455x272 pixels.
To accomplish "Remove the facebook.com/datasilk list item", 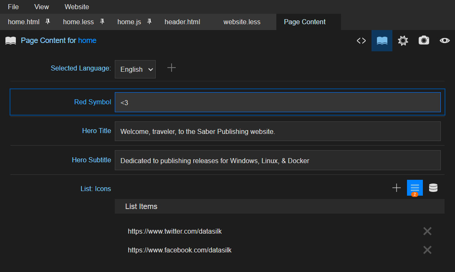I will [427, 250].
